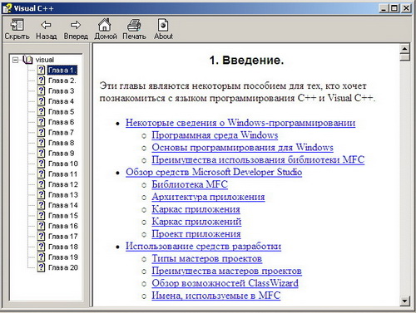Maximize the Visual C++ window
The image size is (416, 313).
coord(394,8)
